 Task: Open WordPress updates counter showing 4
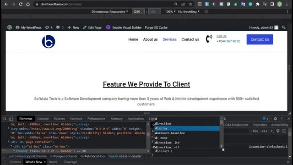49,27
